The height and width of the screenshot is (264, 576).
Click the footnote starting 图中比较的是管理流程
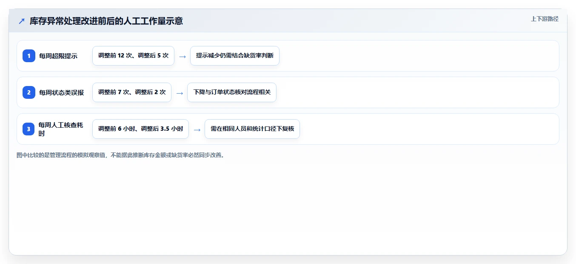point(120,155)
